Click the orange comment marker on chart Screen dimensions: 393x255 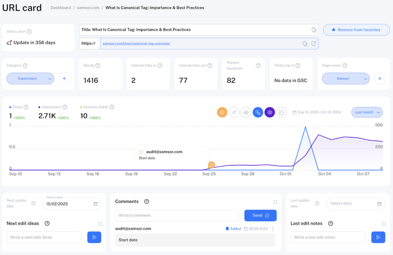[212, 165]
